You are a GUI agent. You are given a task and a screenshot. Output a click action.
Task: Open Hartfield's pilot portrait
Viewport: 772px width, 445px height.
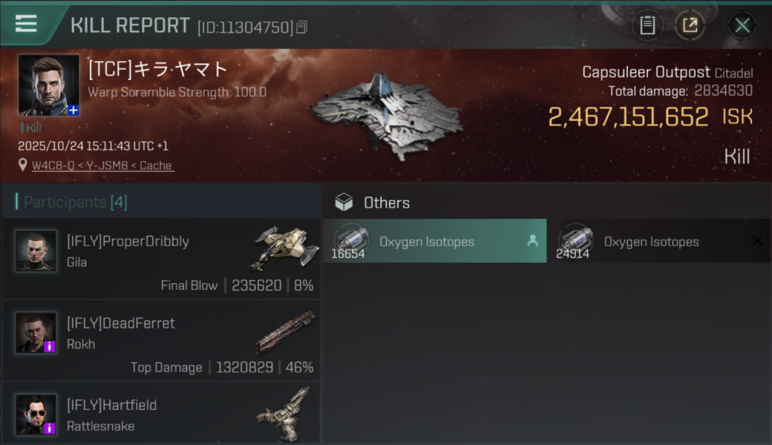tap(36, 414)
